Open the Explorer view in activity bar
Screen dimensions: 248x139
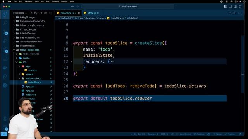(5, 14)
